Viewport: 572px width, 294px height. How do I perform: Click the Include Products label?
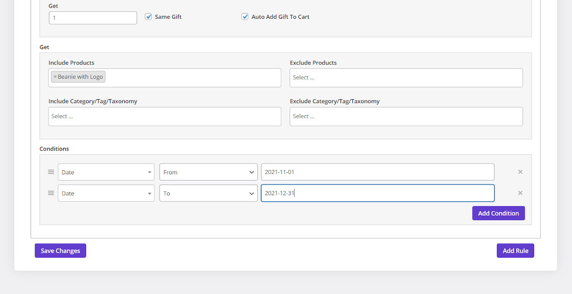tap(71, 63)
